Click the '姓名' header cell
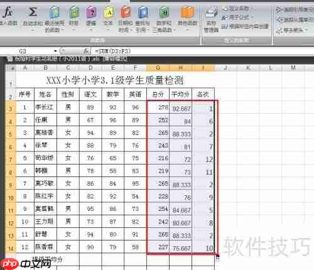 coord(45,94)
